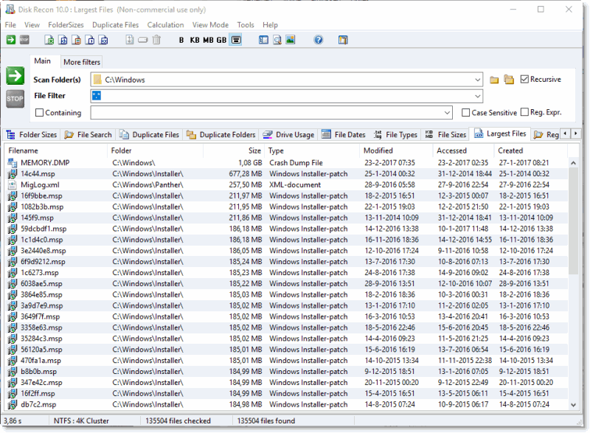The width and height of the screenshot is (590, 433).
Task: Switch to the More filters tab
Action: [82, 62]
